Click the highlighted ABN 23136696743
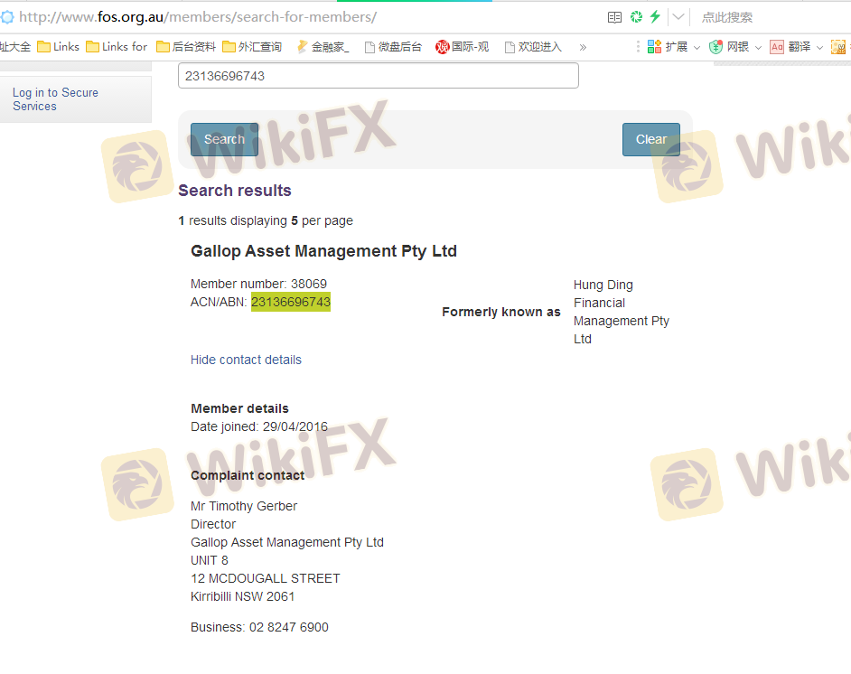 (x=291, y=302)
